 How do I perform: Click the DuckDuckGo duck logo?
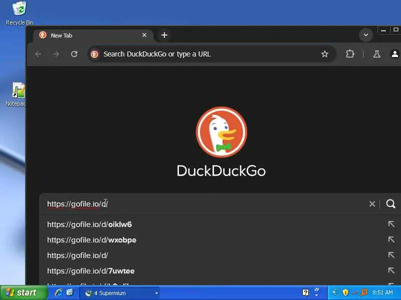point(222,132)
